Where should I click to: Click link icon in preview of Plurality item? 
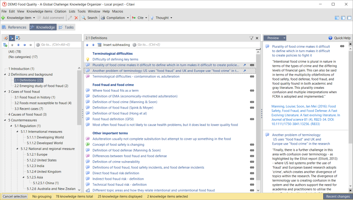pos(342,46)
